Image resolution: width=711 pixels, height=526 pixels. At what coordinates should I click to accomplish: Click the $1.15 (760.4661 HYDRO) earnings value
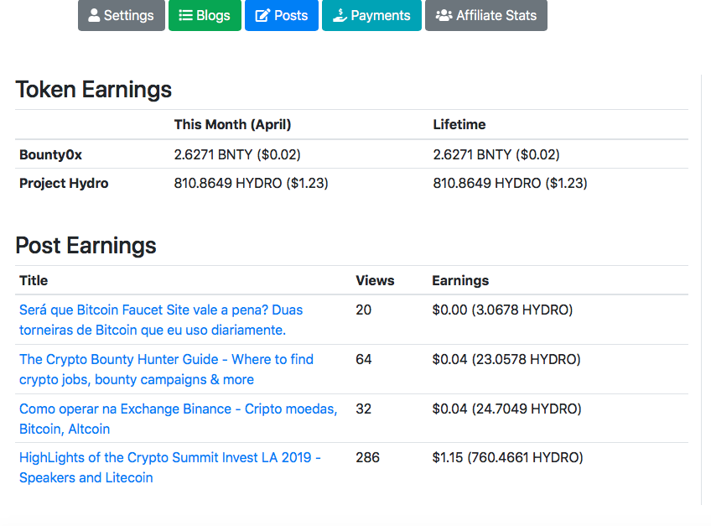[x=507, y=457]
